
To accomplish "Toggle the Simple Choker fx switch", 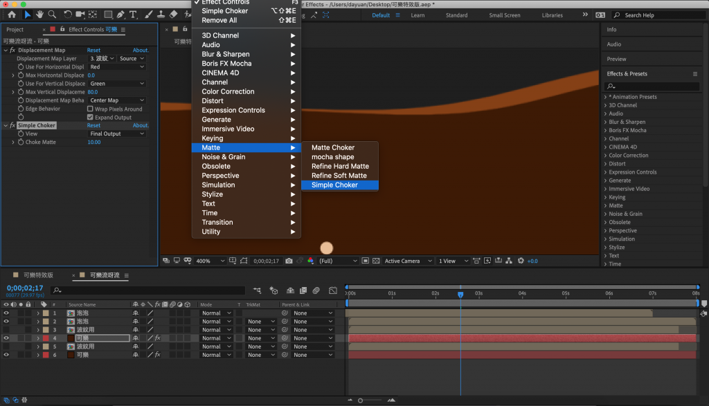I will pos(12,125).
